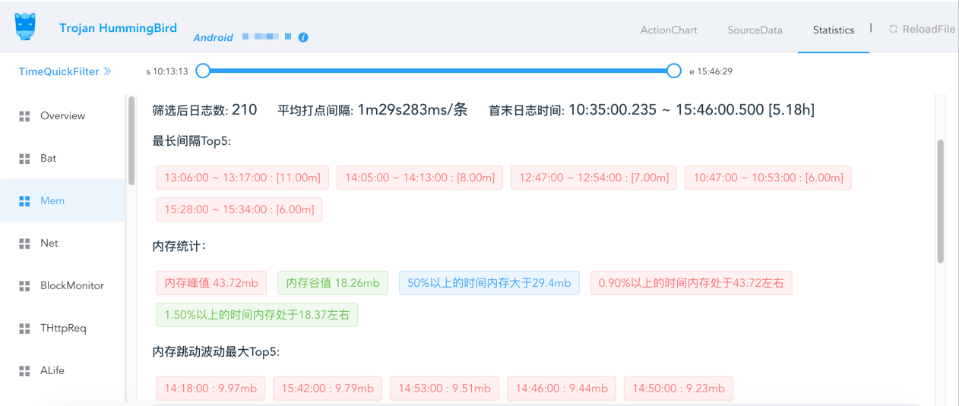The height and width of the screenshot is (406, 959).
Task: Click the 0.90% 内存处于43.72左右 tag
Action: (x=691, y=283)
